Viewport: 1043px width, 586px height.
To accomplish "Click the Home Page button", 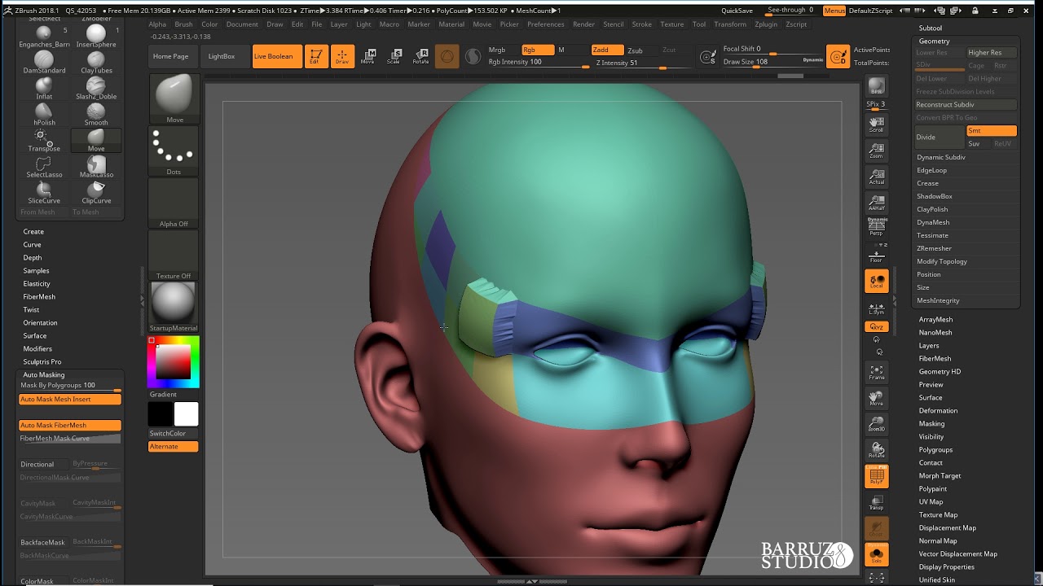I will [x=171, y=56].
